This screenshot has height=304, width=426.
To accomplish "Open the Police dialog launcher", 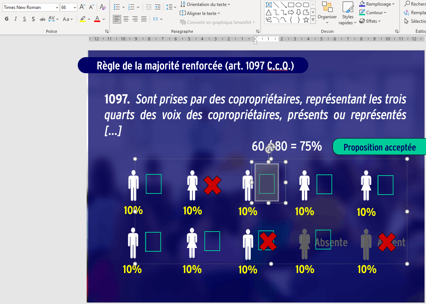I will click(x=107, y=31).
